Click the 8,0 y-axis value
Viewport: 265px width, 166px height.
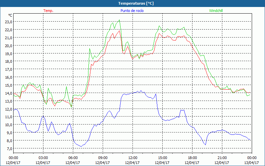[10, 140]
